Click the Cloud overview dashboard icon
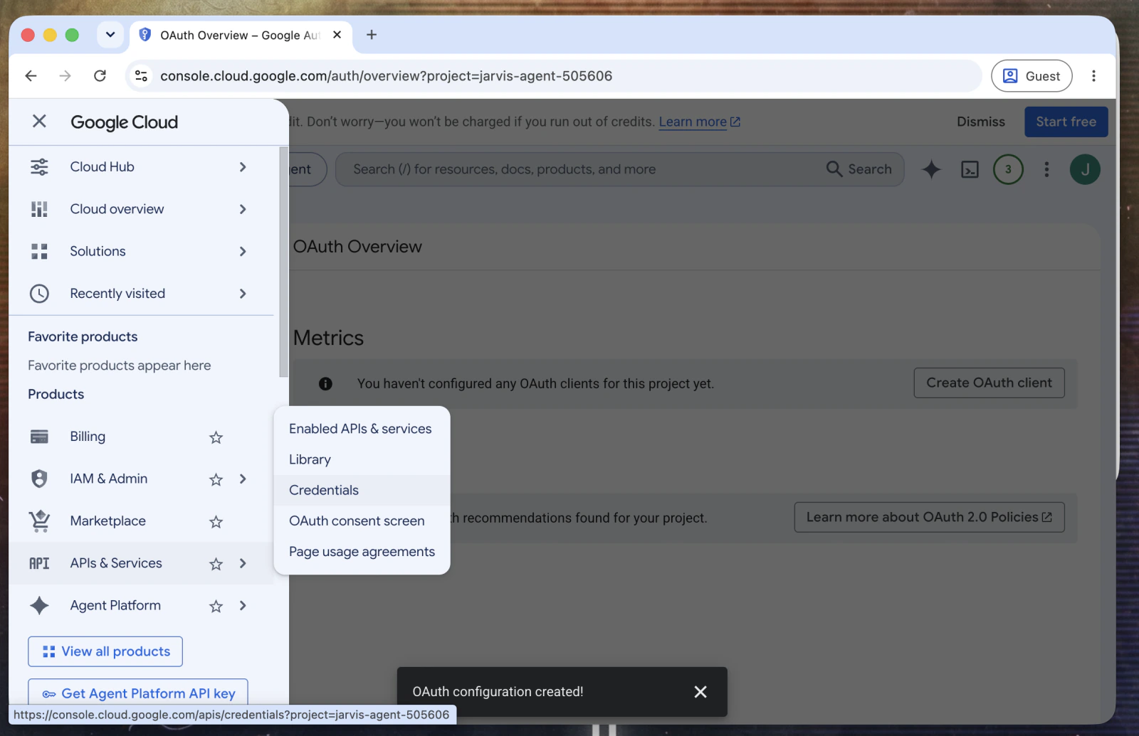Screen dimensions: 1139x736 39,209
